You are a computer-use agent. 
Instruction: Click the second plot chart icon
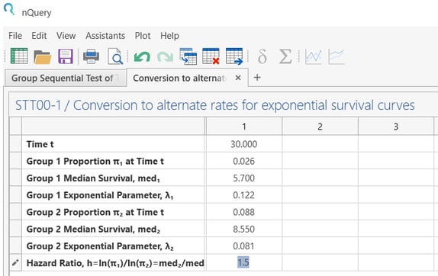[x=337, y=56]
